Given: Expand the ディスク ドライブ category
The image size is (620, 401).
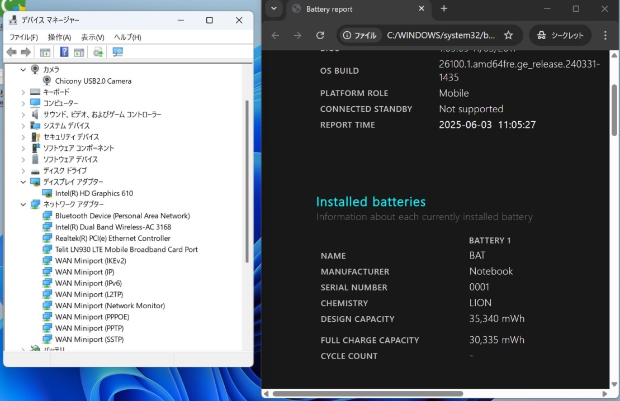Looking at the screenshot, I should click(23, 171).
